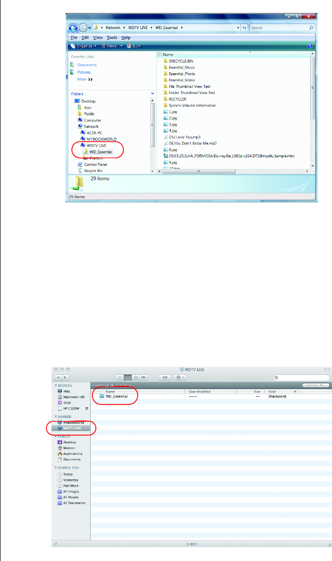332x561 pixels.
Task: Select the System Volume Information folder
Action: (x=189, y=105)
